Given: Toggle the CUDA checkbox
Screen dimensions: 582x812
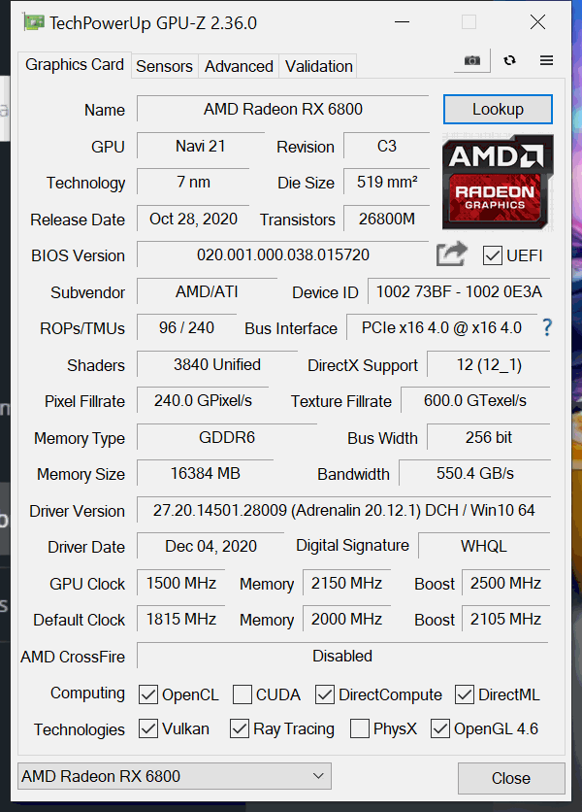Looking at the screenshot, I should pyautogui.click(x=242, y=694).
